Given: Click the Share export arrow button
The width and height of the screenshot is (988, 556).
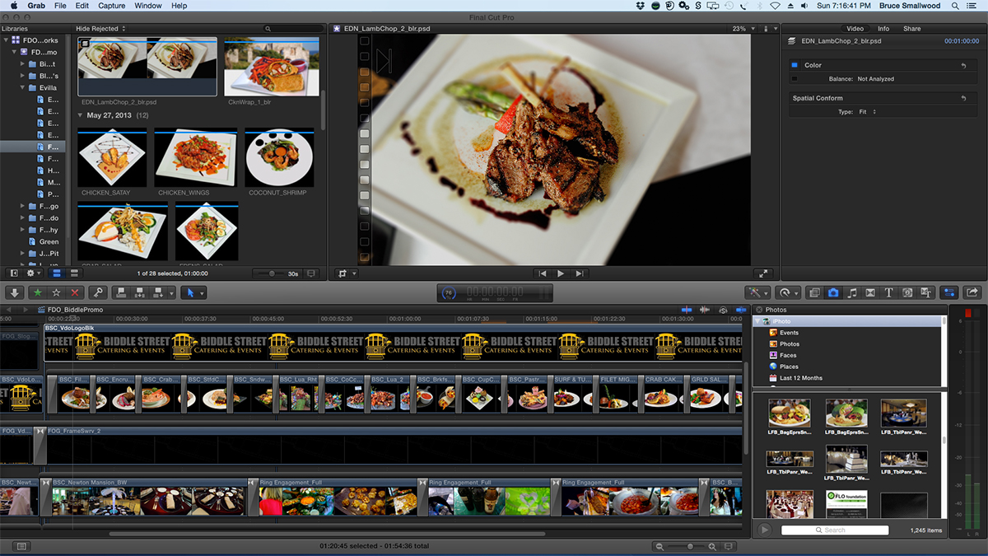Looking at the screenshot, I should pos(972,292).
